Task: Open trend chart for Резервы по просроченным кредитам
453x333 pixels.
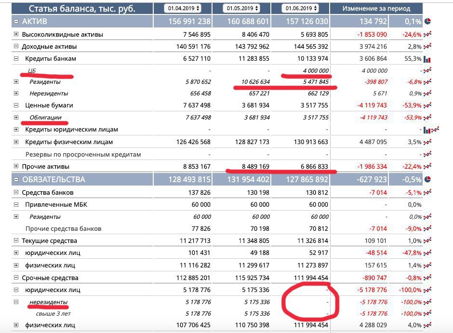Action: pyautogui.click(x=427, y=155)
